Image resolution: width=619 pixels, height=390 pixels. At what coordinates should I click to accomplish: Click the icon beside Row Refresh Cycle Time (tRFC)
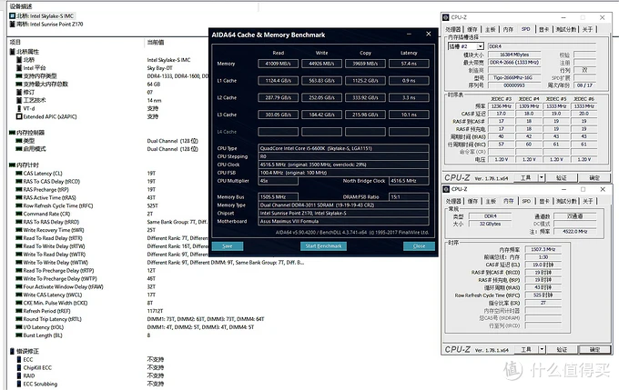coord(19,205)
